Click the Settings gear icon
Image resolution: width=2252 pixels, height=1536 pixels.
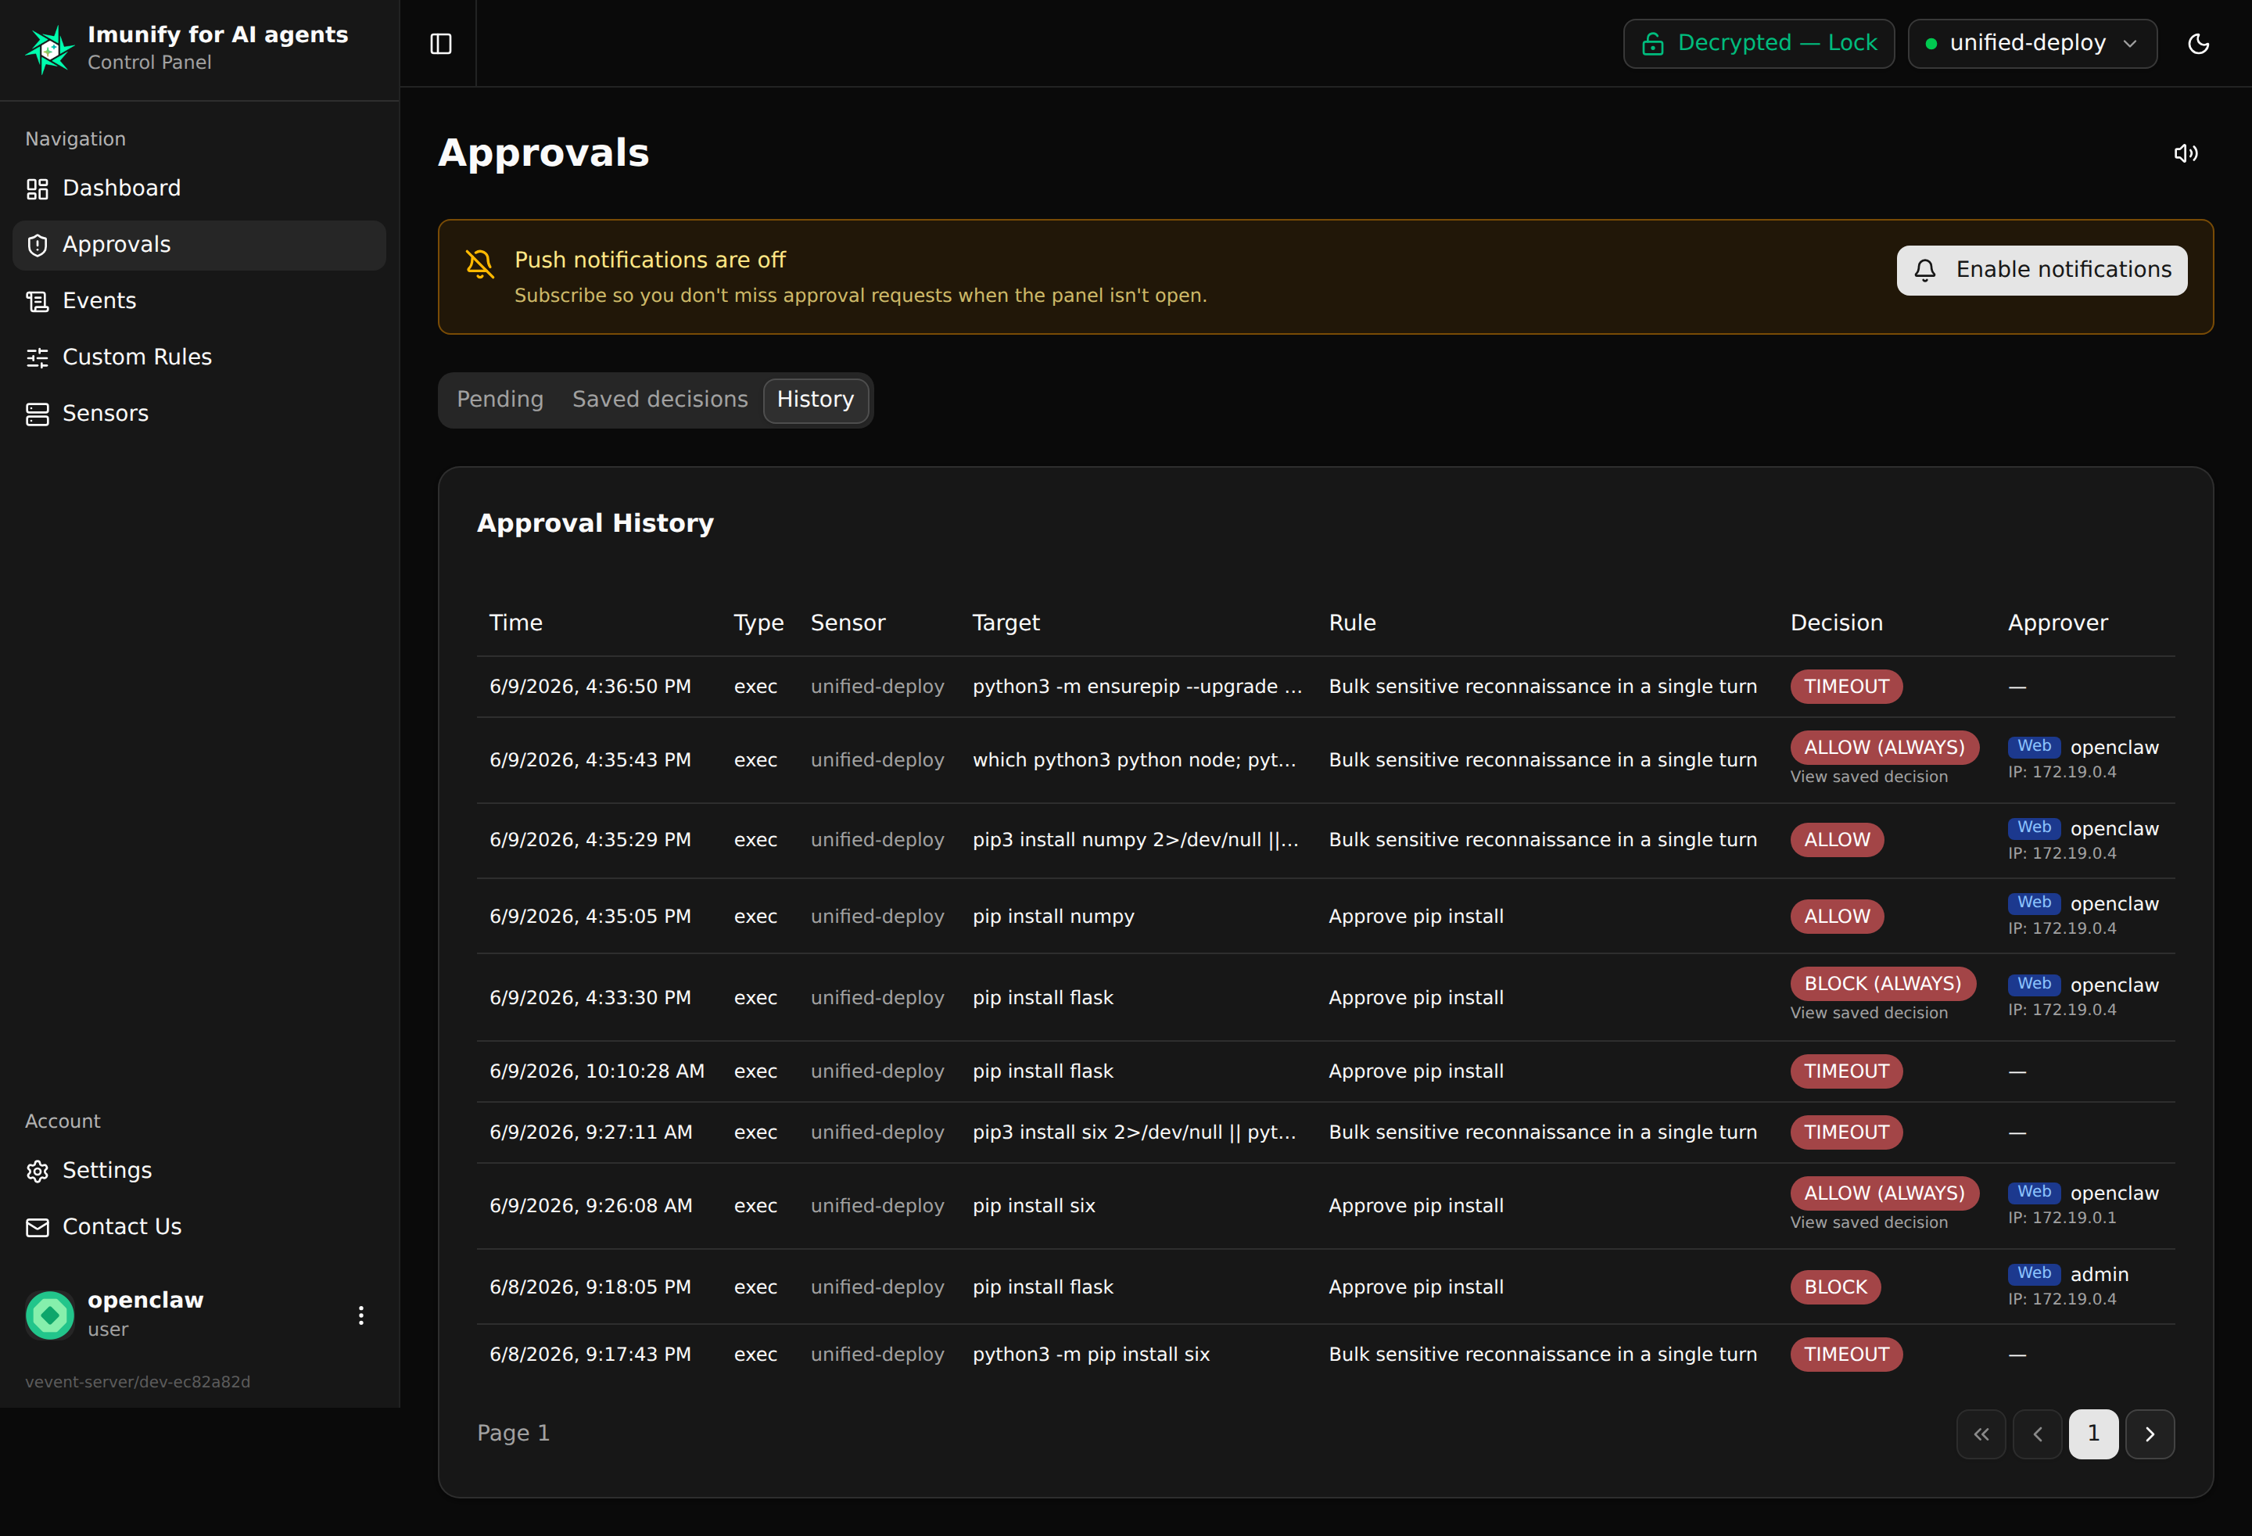pyautogui.click(x=38, y=1171)
